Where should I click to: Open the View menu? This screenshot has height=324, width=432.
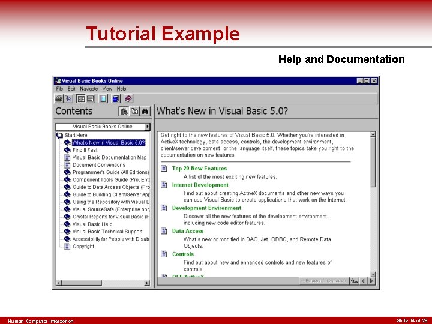[107, 89]
